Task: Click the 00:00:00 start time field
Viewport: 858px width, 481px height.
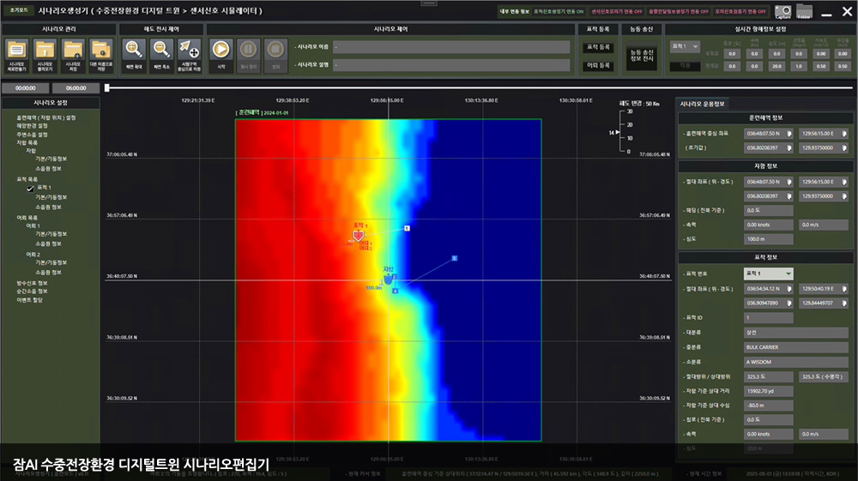Action: pyautogui.click(x=25, y=88)
